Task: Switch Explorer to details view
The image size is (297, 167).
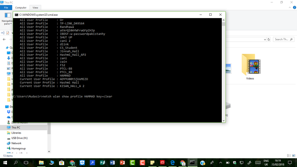Action: 289,156
